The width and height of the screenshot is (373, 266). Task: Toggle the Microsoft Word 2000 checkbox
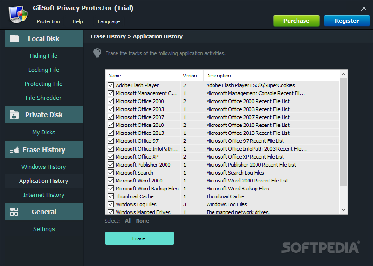click(x=111, y=181)
